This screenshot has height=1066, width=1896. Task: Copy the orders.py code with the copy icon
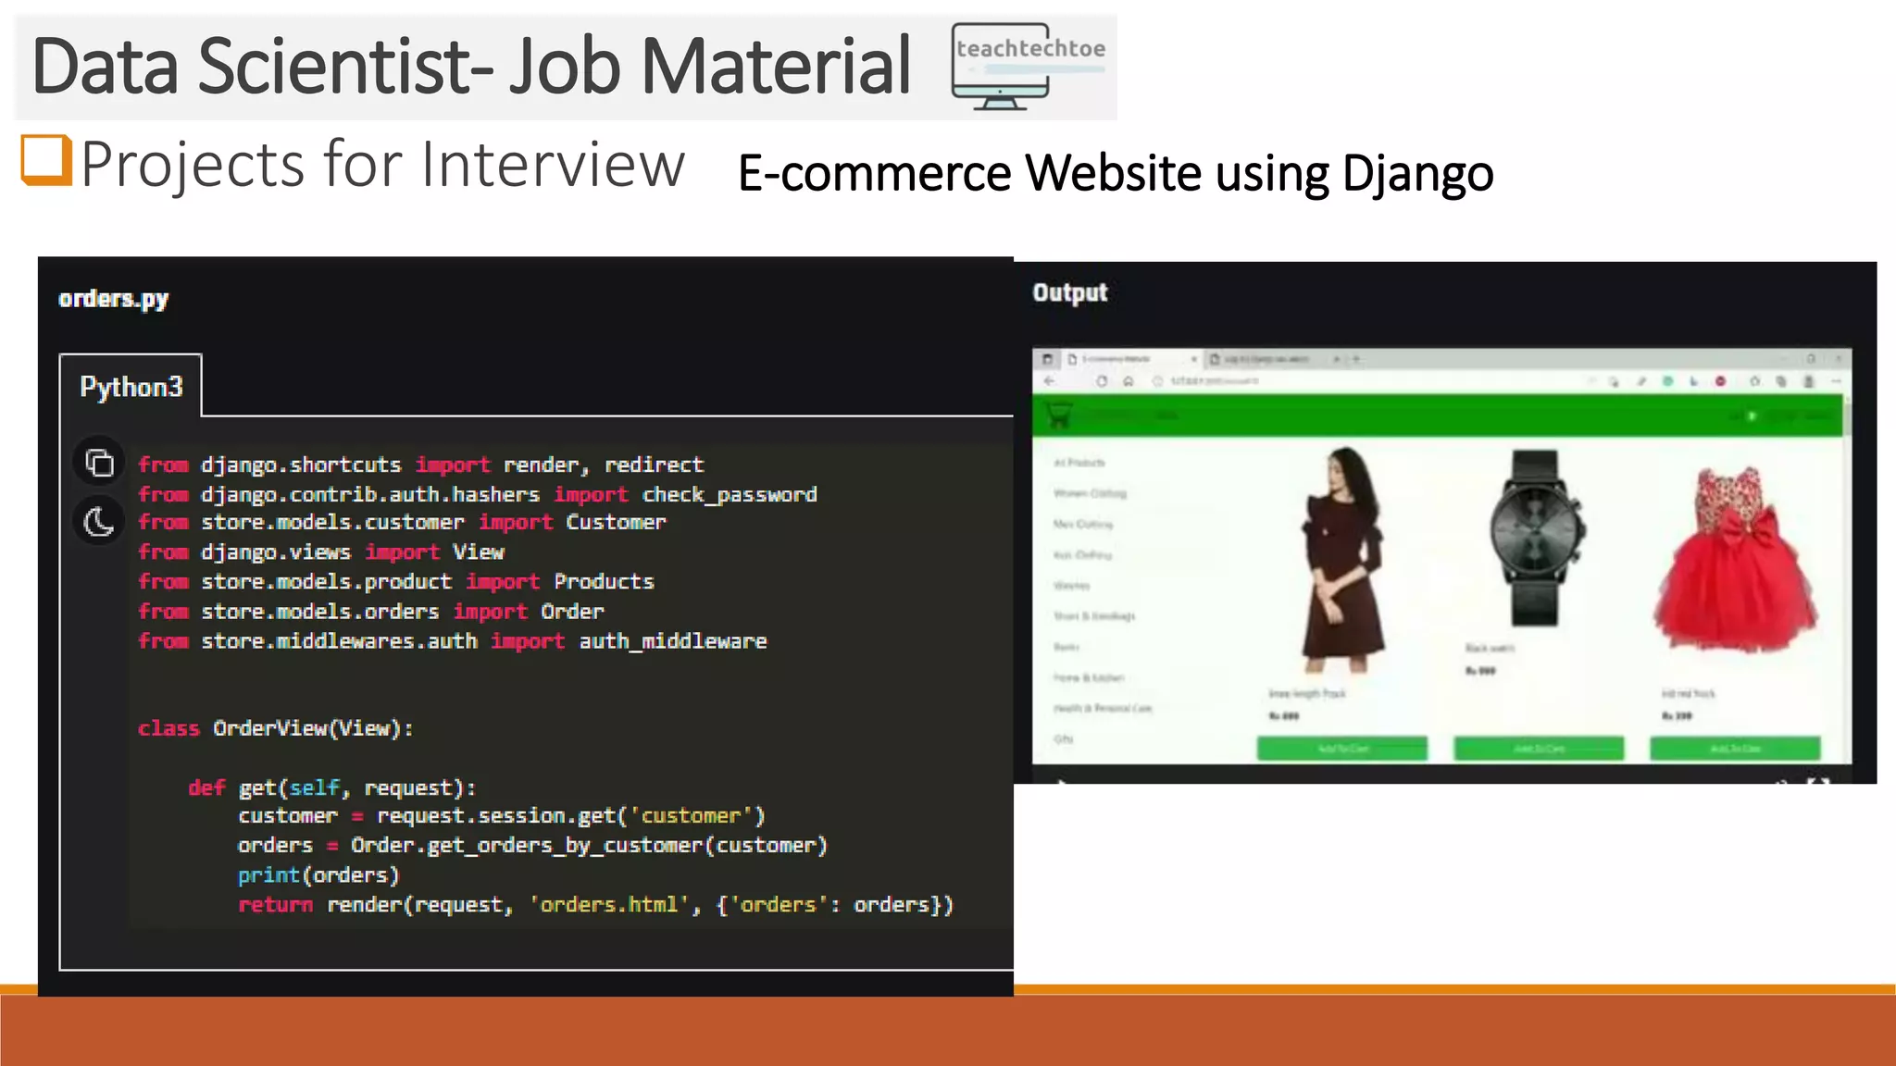point(99,462)
